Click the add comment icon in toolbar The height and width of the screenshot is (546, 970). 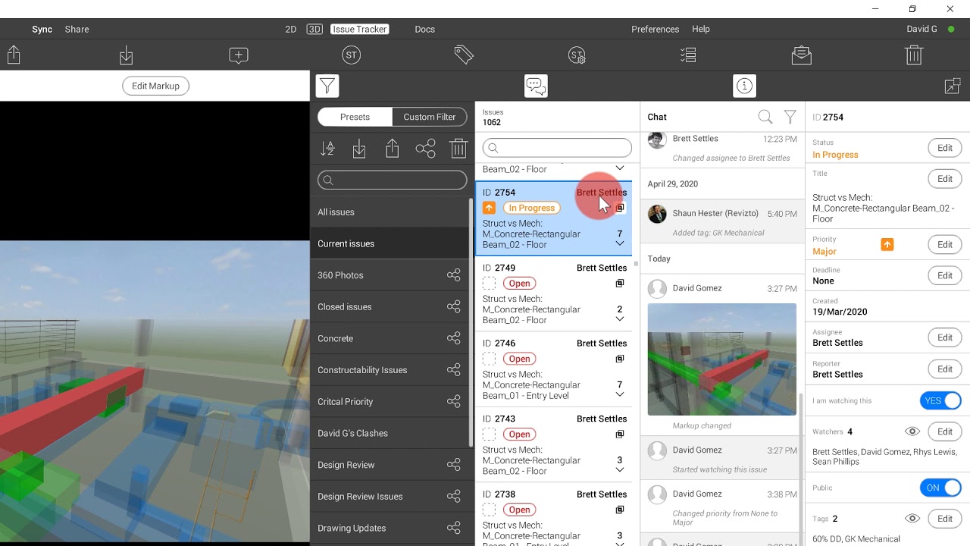(239, 55)
